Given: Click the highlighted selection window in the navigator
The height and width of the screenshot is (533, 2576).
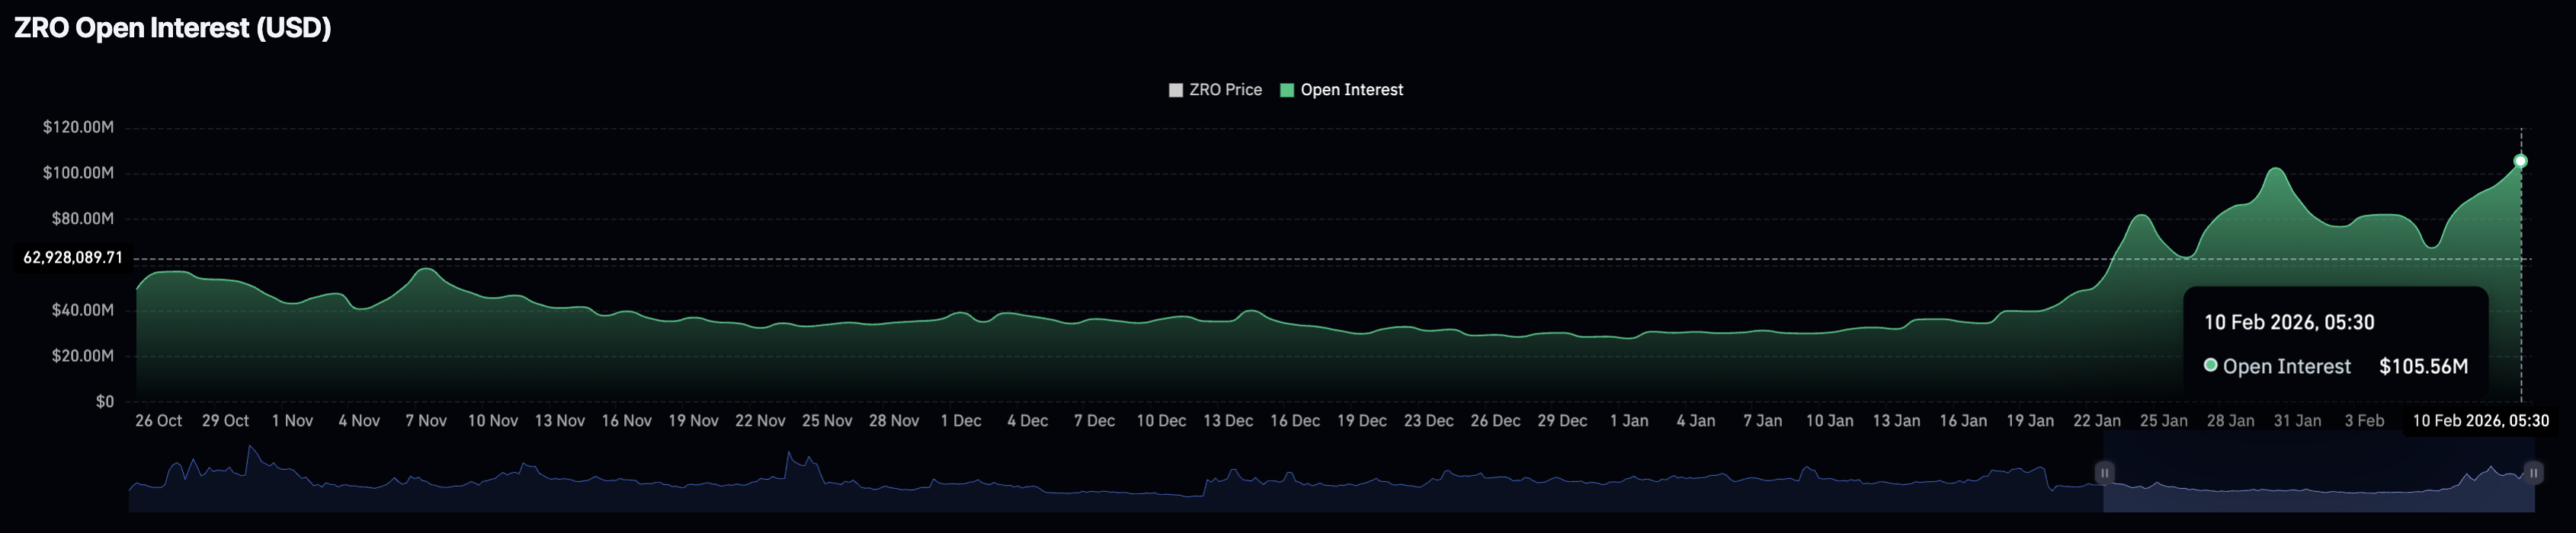Looking at the screenshot, I should pos(2318,490).
